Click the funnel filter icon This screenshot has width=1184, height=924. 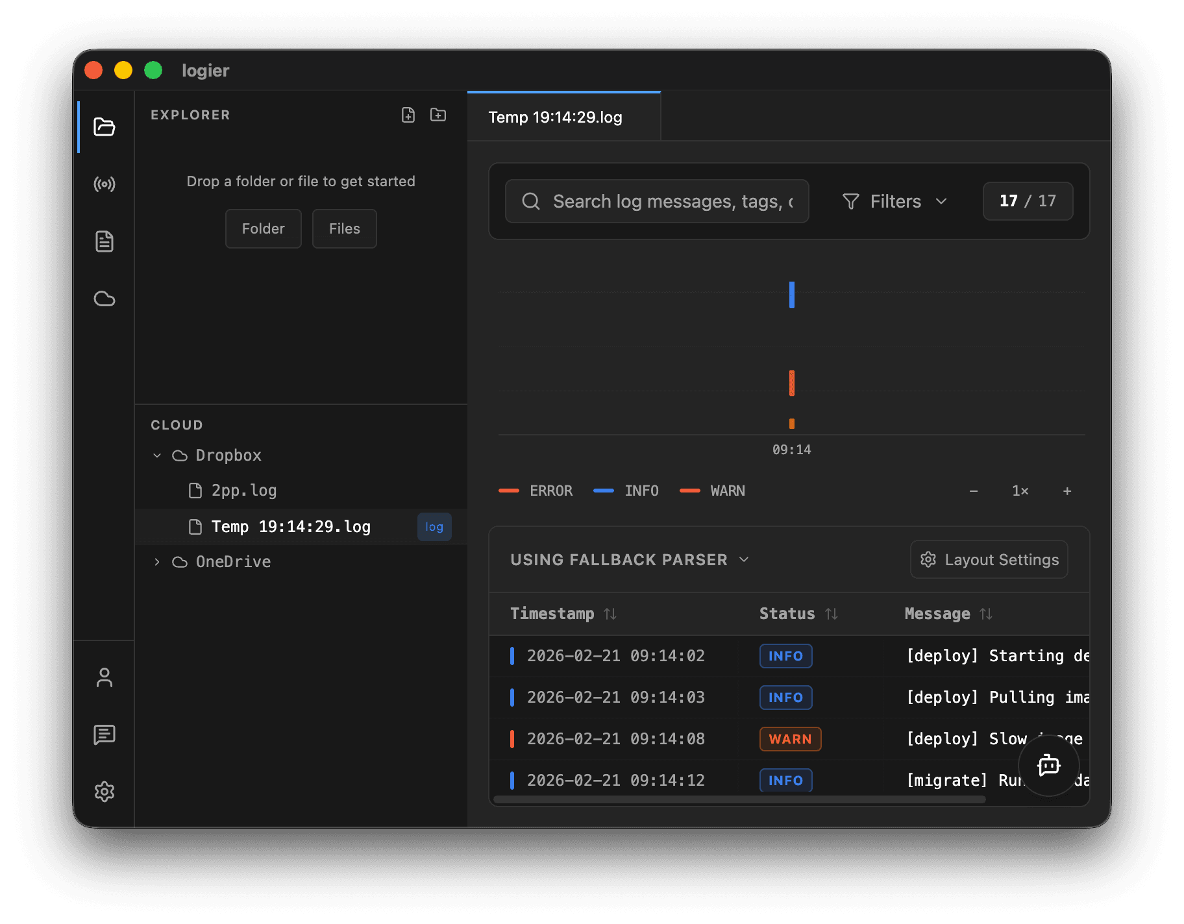click(850, 201)
